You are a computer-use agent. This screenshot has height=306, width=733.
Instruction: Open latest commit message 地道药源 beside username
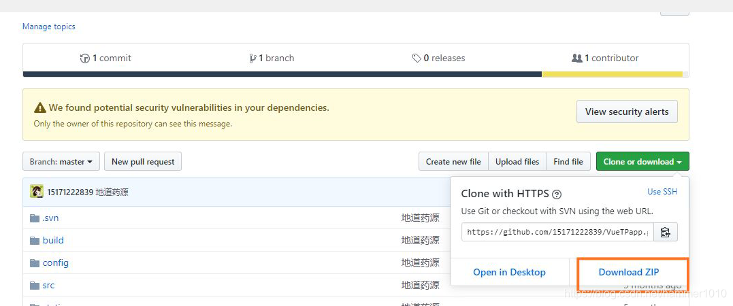112,192
